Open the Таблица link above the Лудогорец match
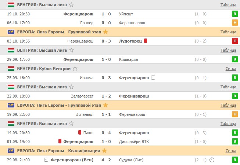Image resolution: width=240 pixels, height=165 pixels. [228, 32]
